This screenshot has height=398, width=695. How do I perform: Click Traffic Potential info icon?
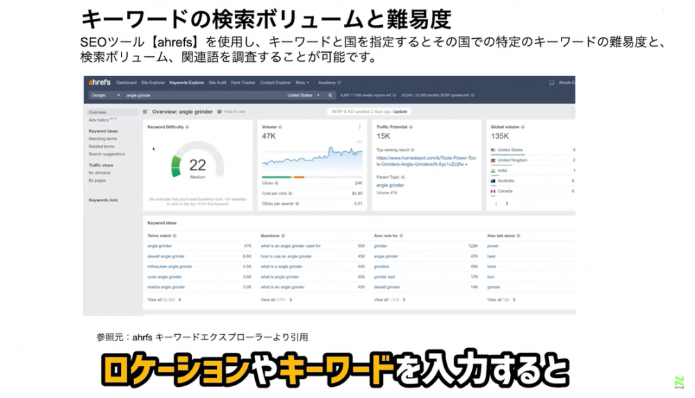411,127
